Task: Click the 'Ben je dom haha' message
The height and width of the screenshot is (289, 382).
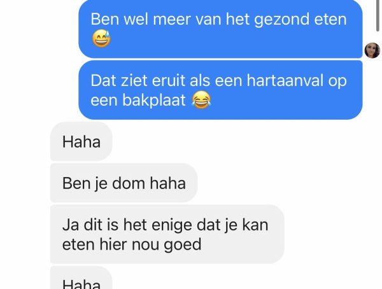Action: 124,183
